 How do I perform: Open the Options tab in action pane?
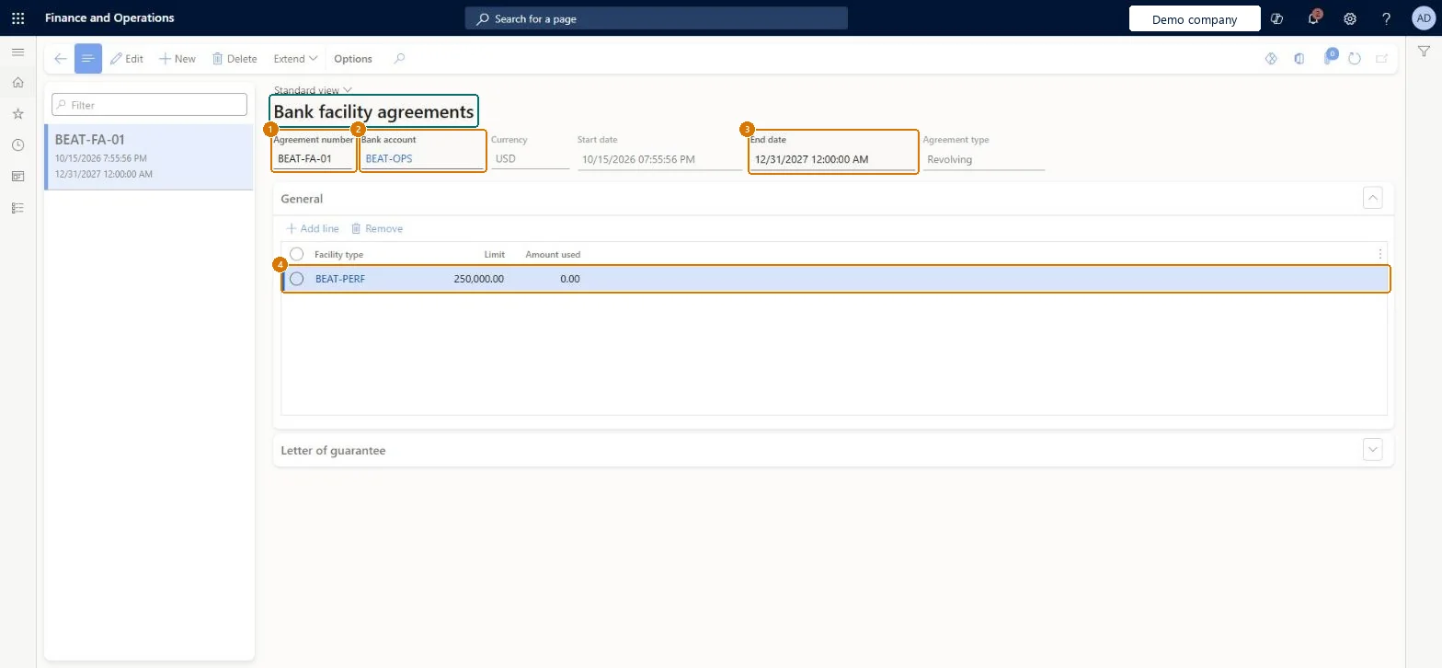click(x=353, y=59)
